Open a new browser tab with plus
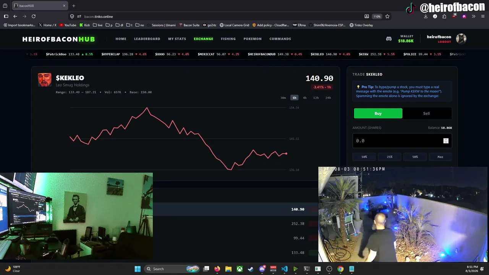Image resolution: width=489 pixels, height=275 pixels. point(74,6)
